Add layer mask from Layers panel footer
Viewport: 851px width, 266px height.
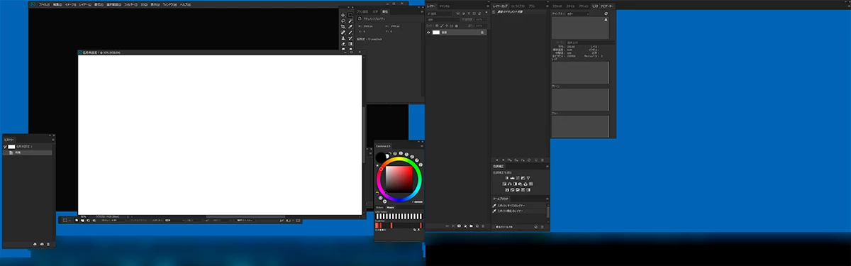pos(459,226)
